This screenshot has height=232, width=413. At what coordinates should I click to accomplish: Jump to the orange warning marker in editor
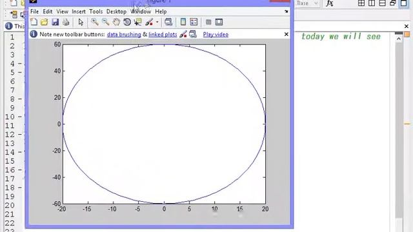point(407,124)
